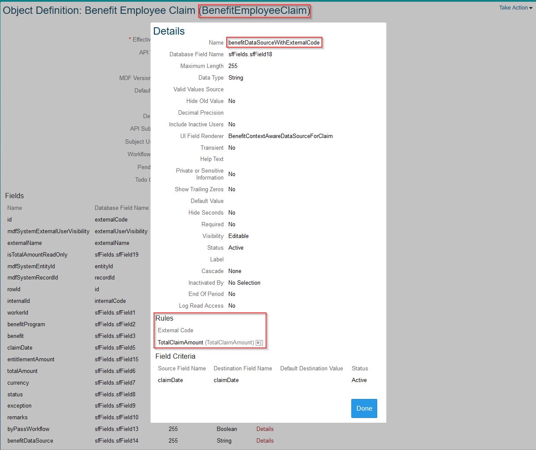Select the currency field name
This screenshot has width=536, height=450.
[18, 382]
